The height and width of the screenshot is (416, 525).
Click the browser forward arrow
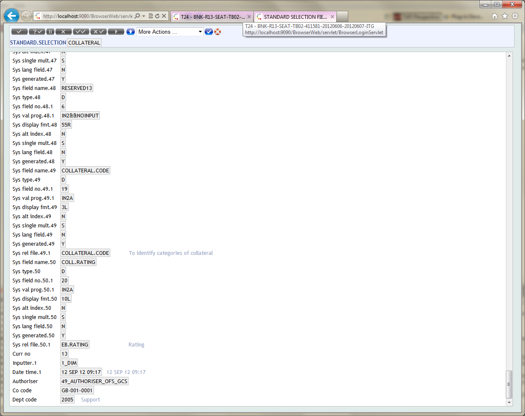pos(26,16)
